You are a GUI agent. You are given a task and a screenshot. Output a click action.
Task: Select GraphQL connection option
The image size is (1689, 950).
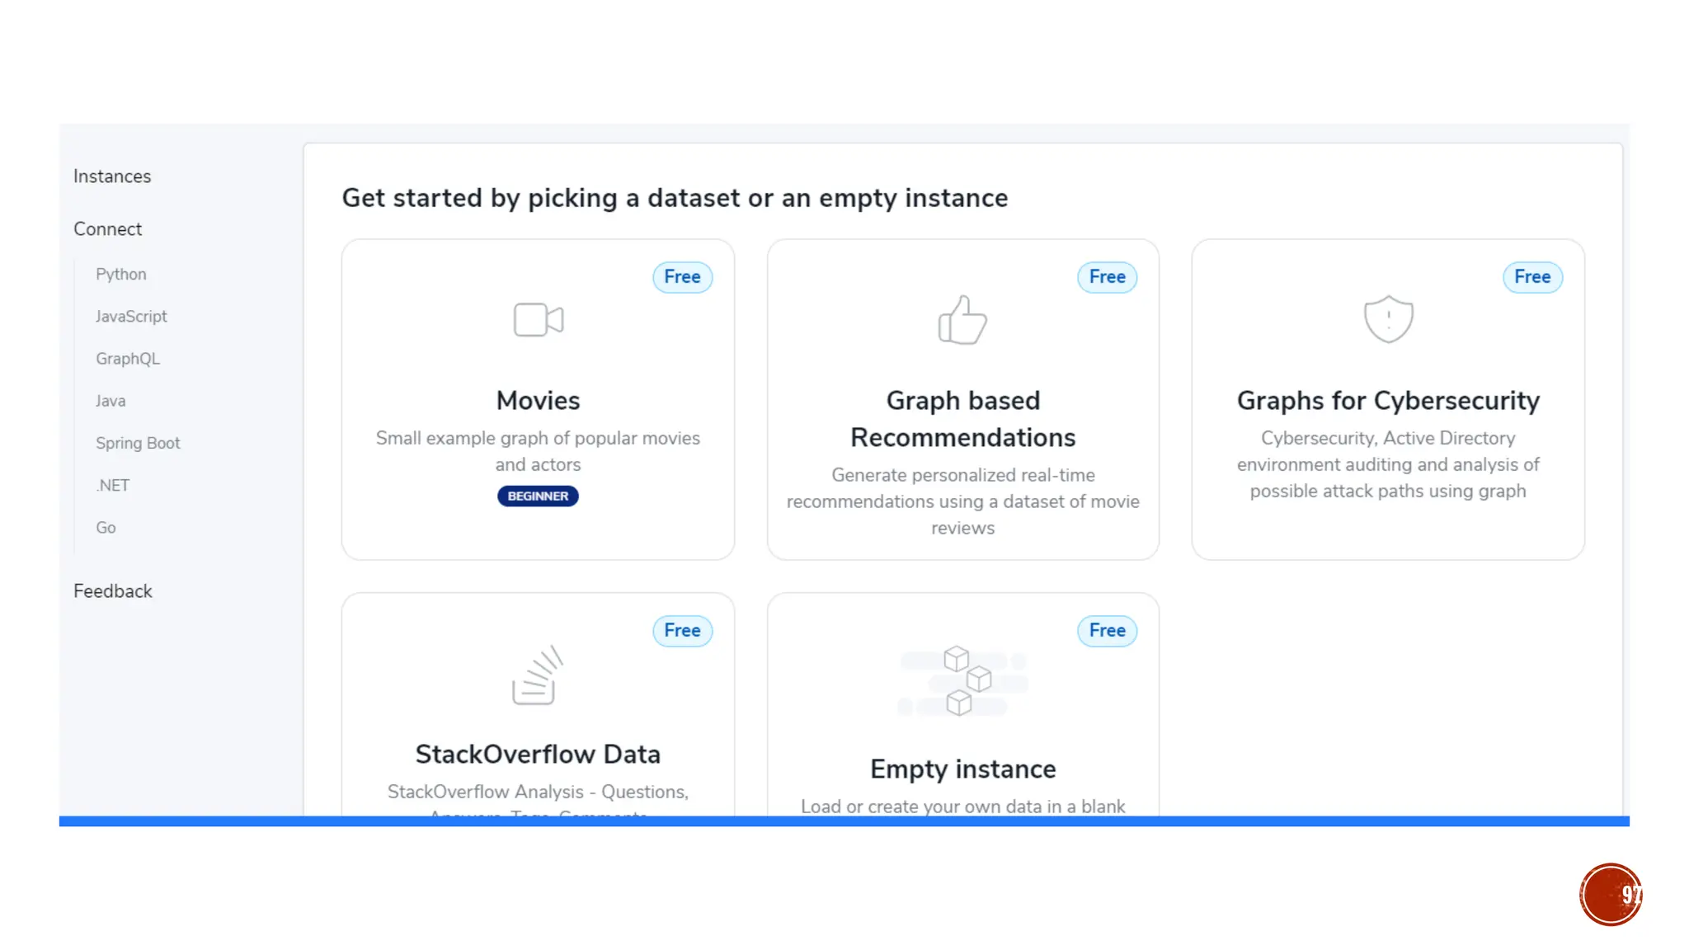click(128, 359)
